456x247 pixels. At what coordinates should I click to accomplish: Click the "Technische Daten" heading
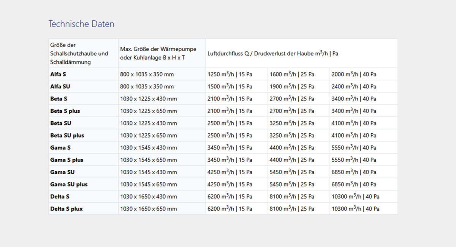click(81, 24)
